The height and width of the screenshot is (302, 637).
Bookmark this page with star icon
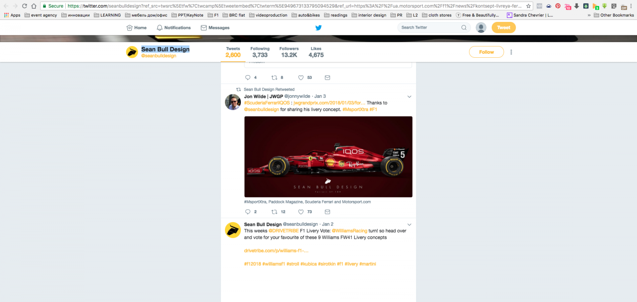529,6
